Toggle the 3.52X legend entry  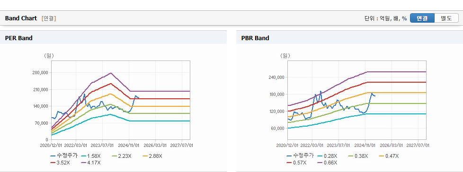coord(60,163)
